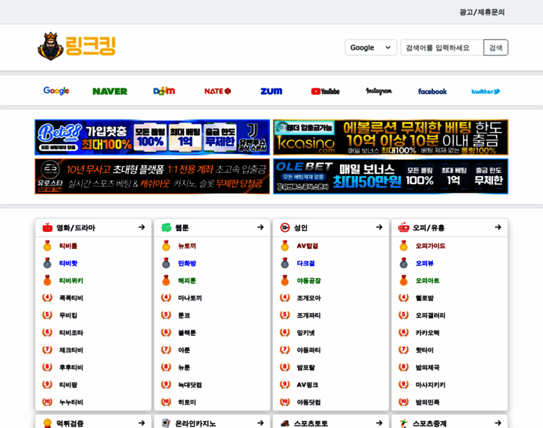
Task: Open the Naver logo shortcut
Action: tap(109, 91)
